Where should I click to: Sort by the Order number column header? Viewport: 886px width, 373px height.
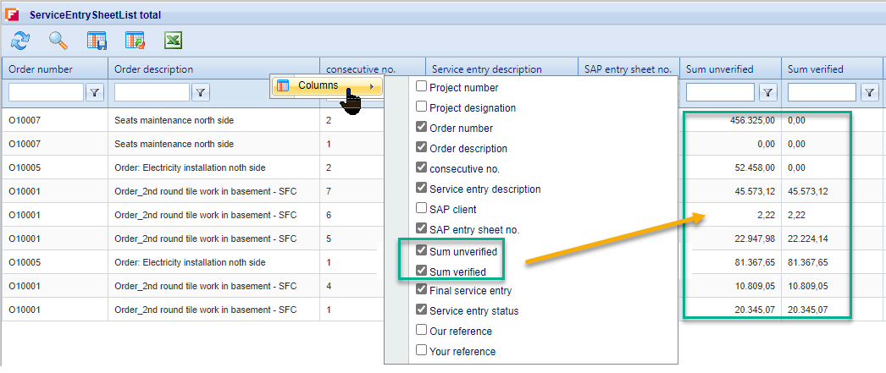41,69
